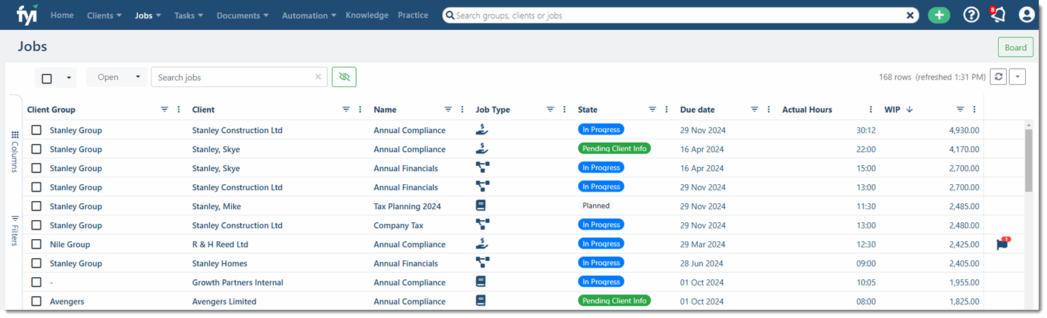Open the Nile Group client group link
The image size is (1047, 318).
pos(70,244)
